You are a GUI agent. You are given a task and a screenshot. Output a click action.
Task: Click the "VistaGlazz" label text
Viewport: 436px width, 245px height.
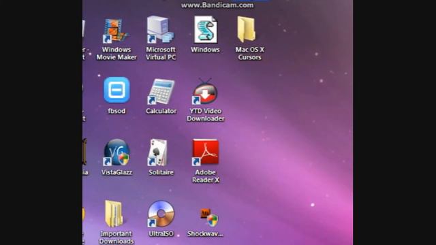tap(116, 172)
